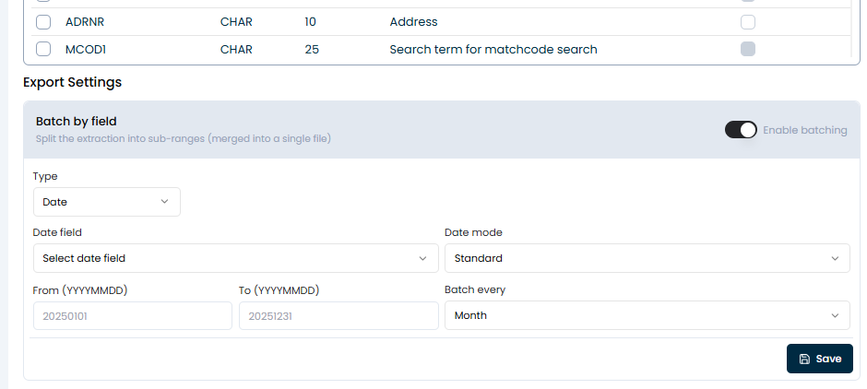Click the Date field label

pos(57,232)
